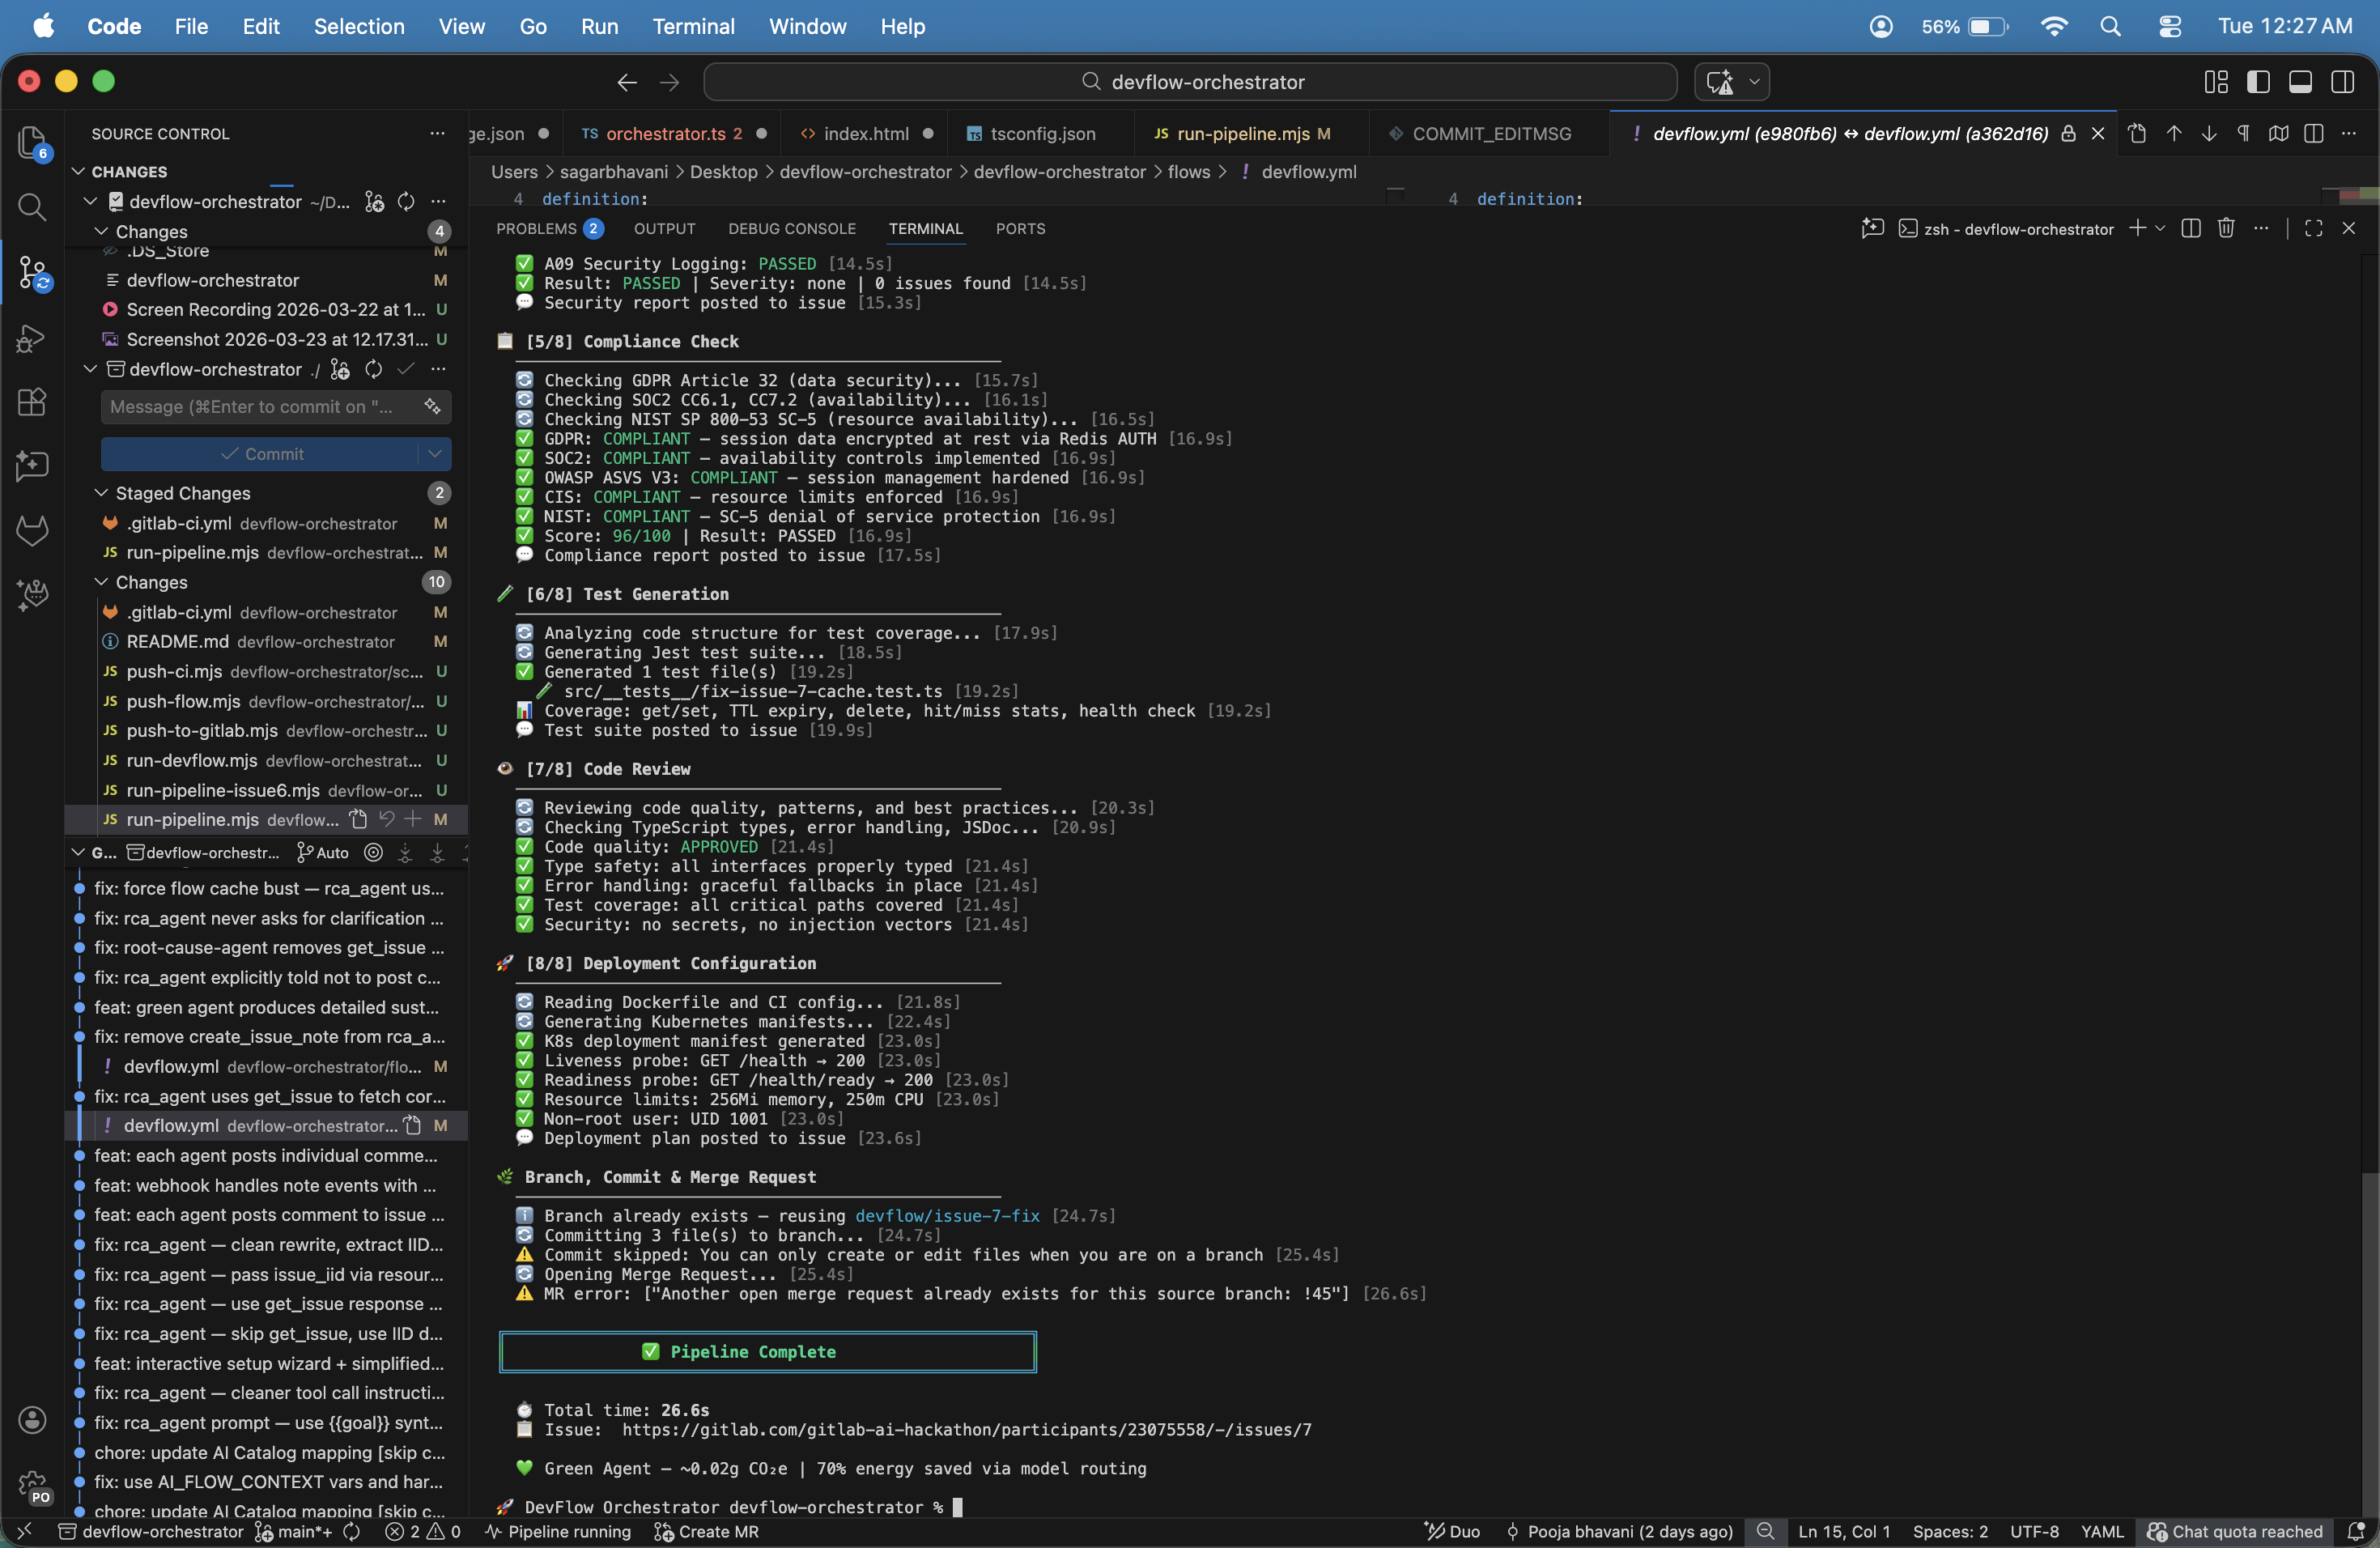Open Run and Debug view
2380x1548 pixels.
pyautogui.click(x=32, y=339)
